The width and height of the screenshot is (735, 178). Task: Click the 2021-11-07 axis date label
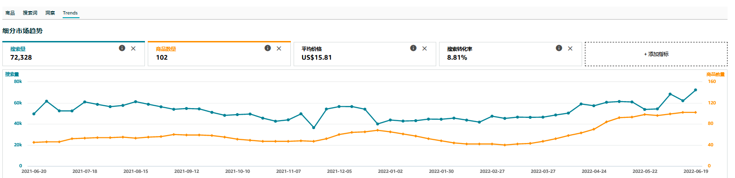click(x=288, y=171)
